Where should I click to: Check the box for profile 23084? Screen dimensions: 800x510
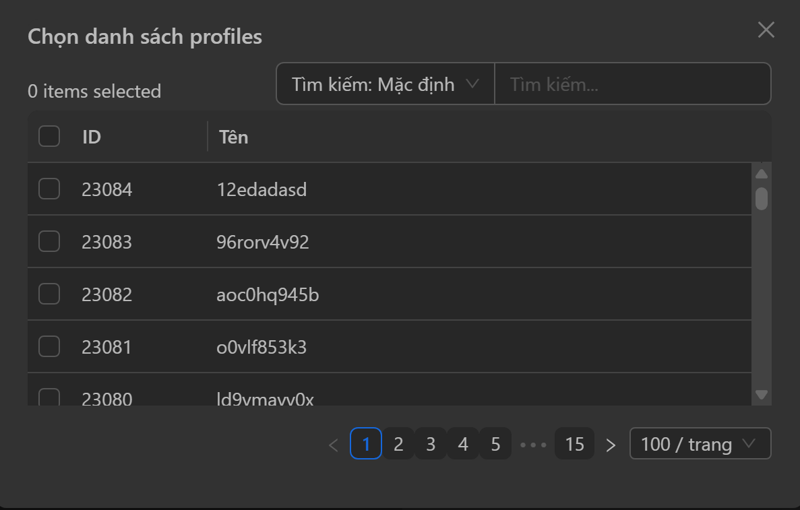click(x=49, y=189)
